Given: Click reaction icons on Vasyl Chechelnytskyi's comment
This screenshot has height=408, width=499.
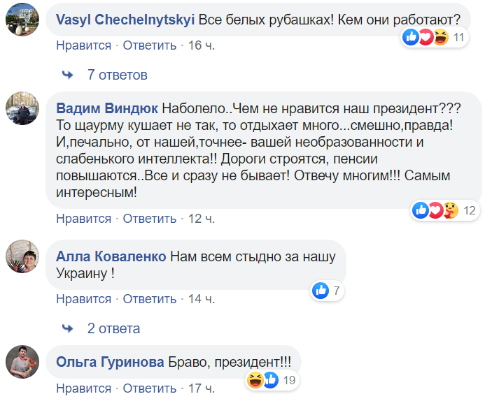Looking at the screenshot, I should (x=426, y=38).
